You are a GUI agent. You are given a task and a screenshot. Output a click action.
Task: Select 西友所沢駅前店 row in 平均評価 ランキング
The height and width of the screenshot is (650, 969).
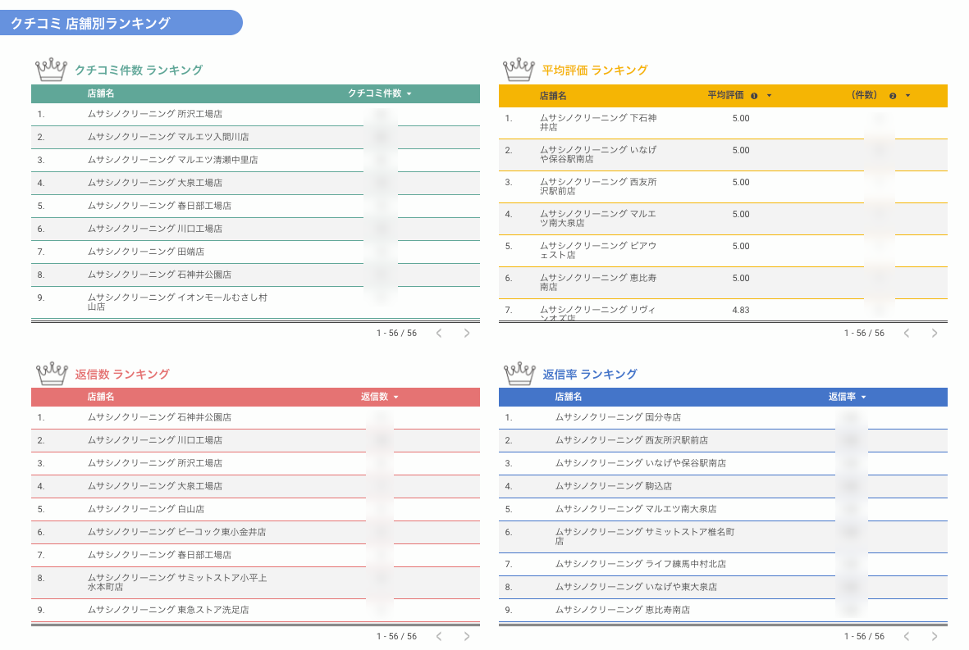point(723,186)
